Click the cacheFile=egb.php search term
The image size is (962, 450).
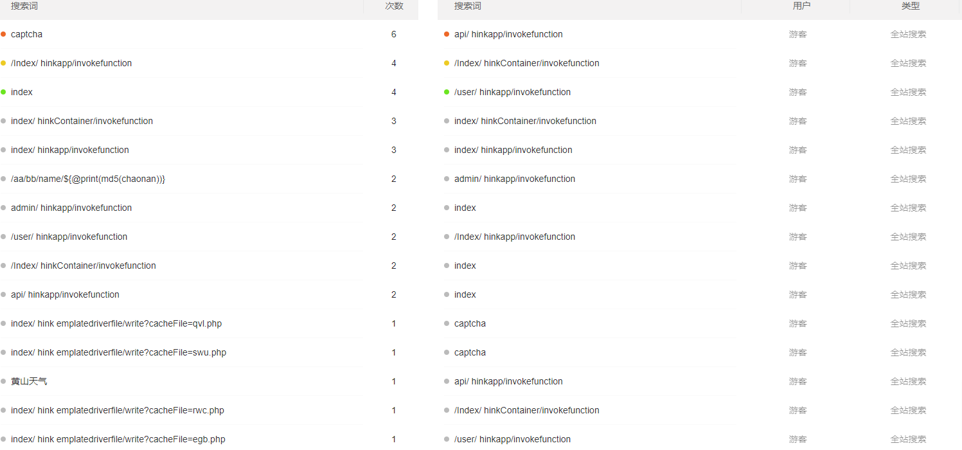pyautogui.click(x=118, y=439)
